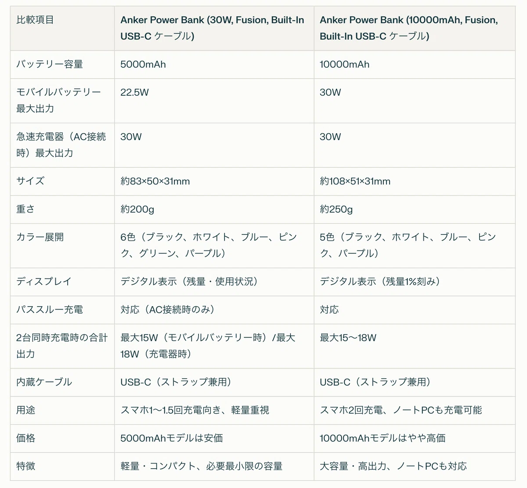
Task: Click the 約200g weight cell
Action: click(x=214, y=210)
